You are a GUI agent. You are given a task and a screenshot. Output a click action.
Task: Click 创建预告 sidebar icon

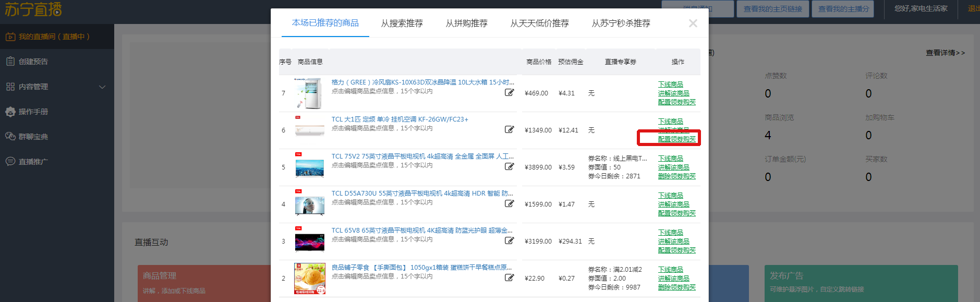click(x=10, y=62)
